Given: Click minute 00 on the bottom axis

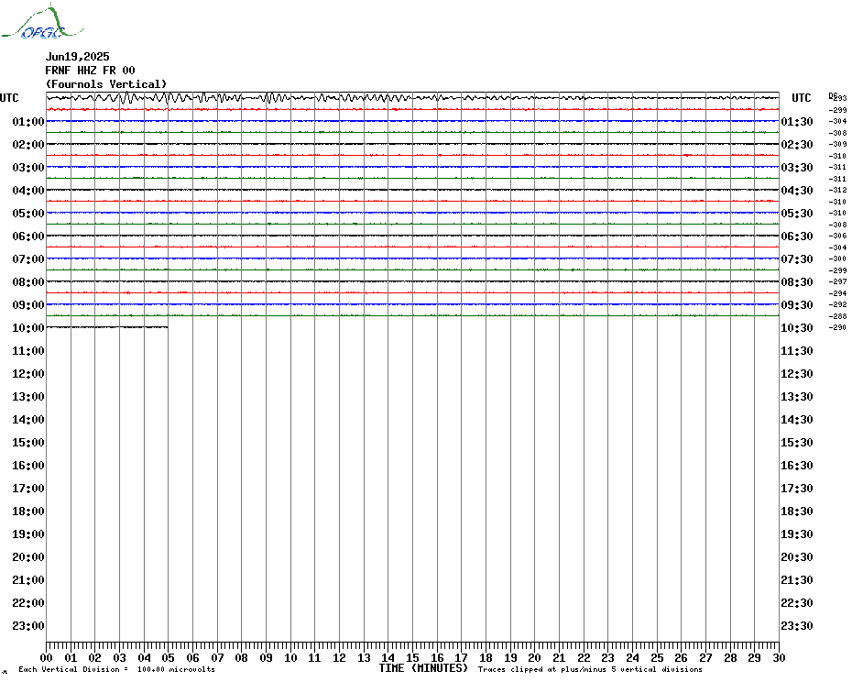Looking at the screenshot, I should [47, 658].
